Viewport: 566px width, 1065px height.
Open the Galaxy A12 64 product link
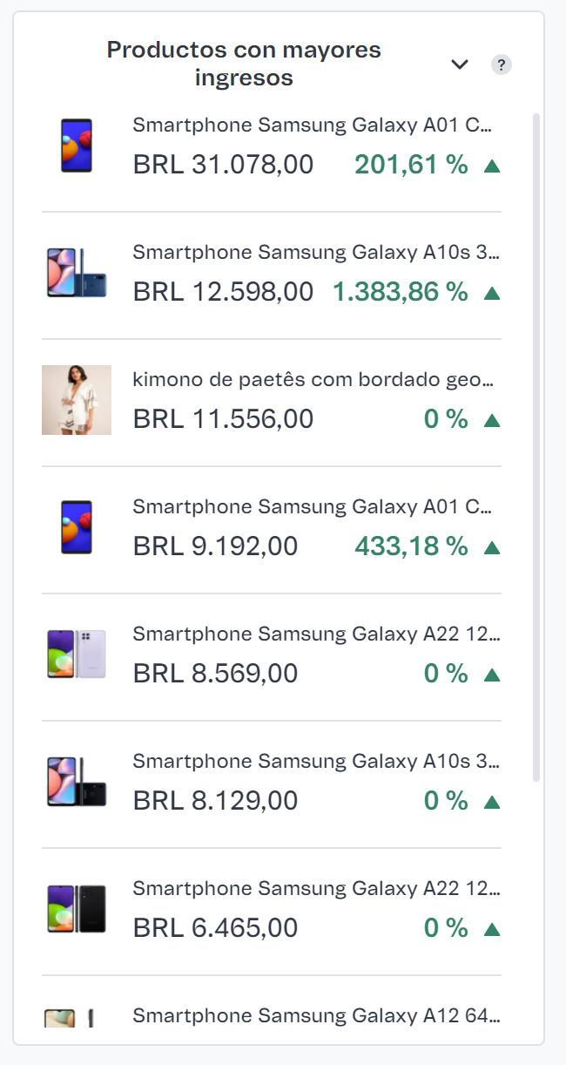click(x=316, y=1015)
